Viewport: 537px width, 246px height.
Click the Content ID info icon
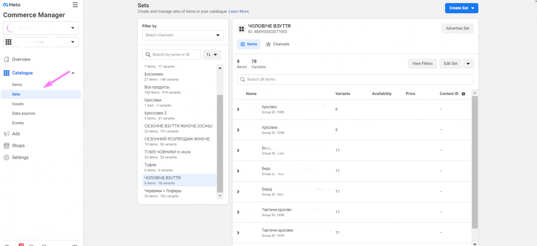coord(463,94)
